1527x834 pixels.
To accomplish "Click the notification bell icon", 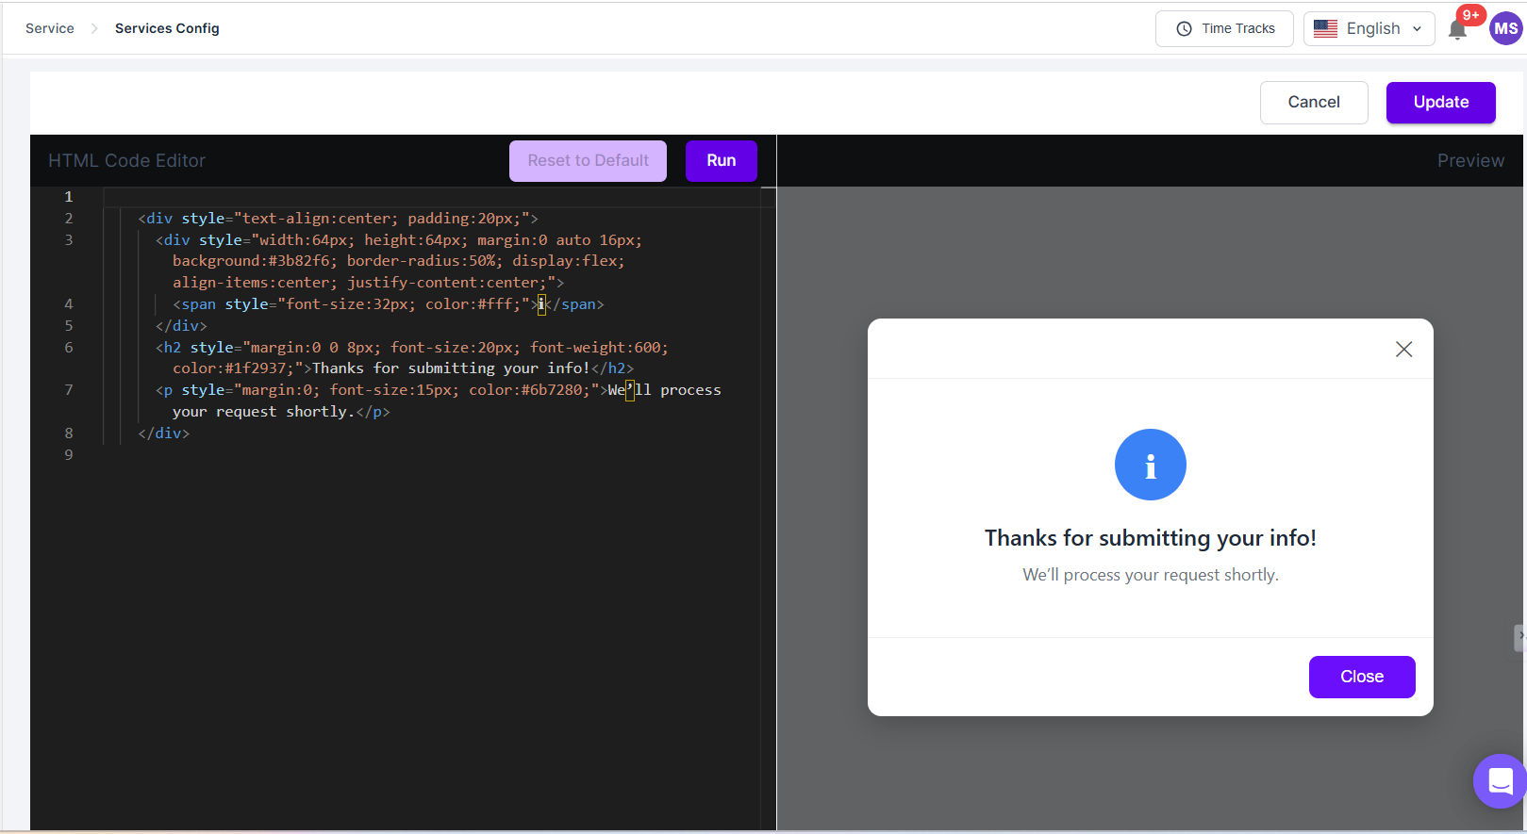I will 1456,30.
